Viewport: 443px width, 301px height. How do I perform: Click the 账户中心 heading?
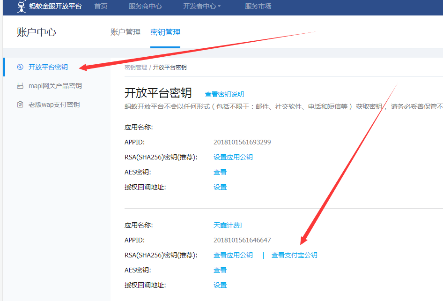click(37, 32)
